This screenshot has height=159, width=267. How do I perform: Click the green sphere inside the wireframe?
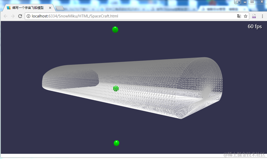(x=116, y=88)
